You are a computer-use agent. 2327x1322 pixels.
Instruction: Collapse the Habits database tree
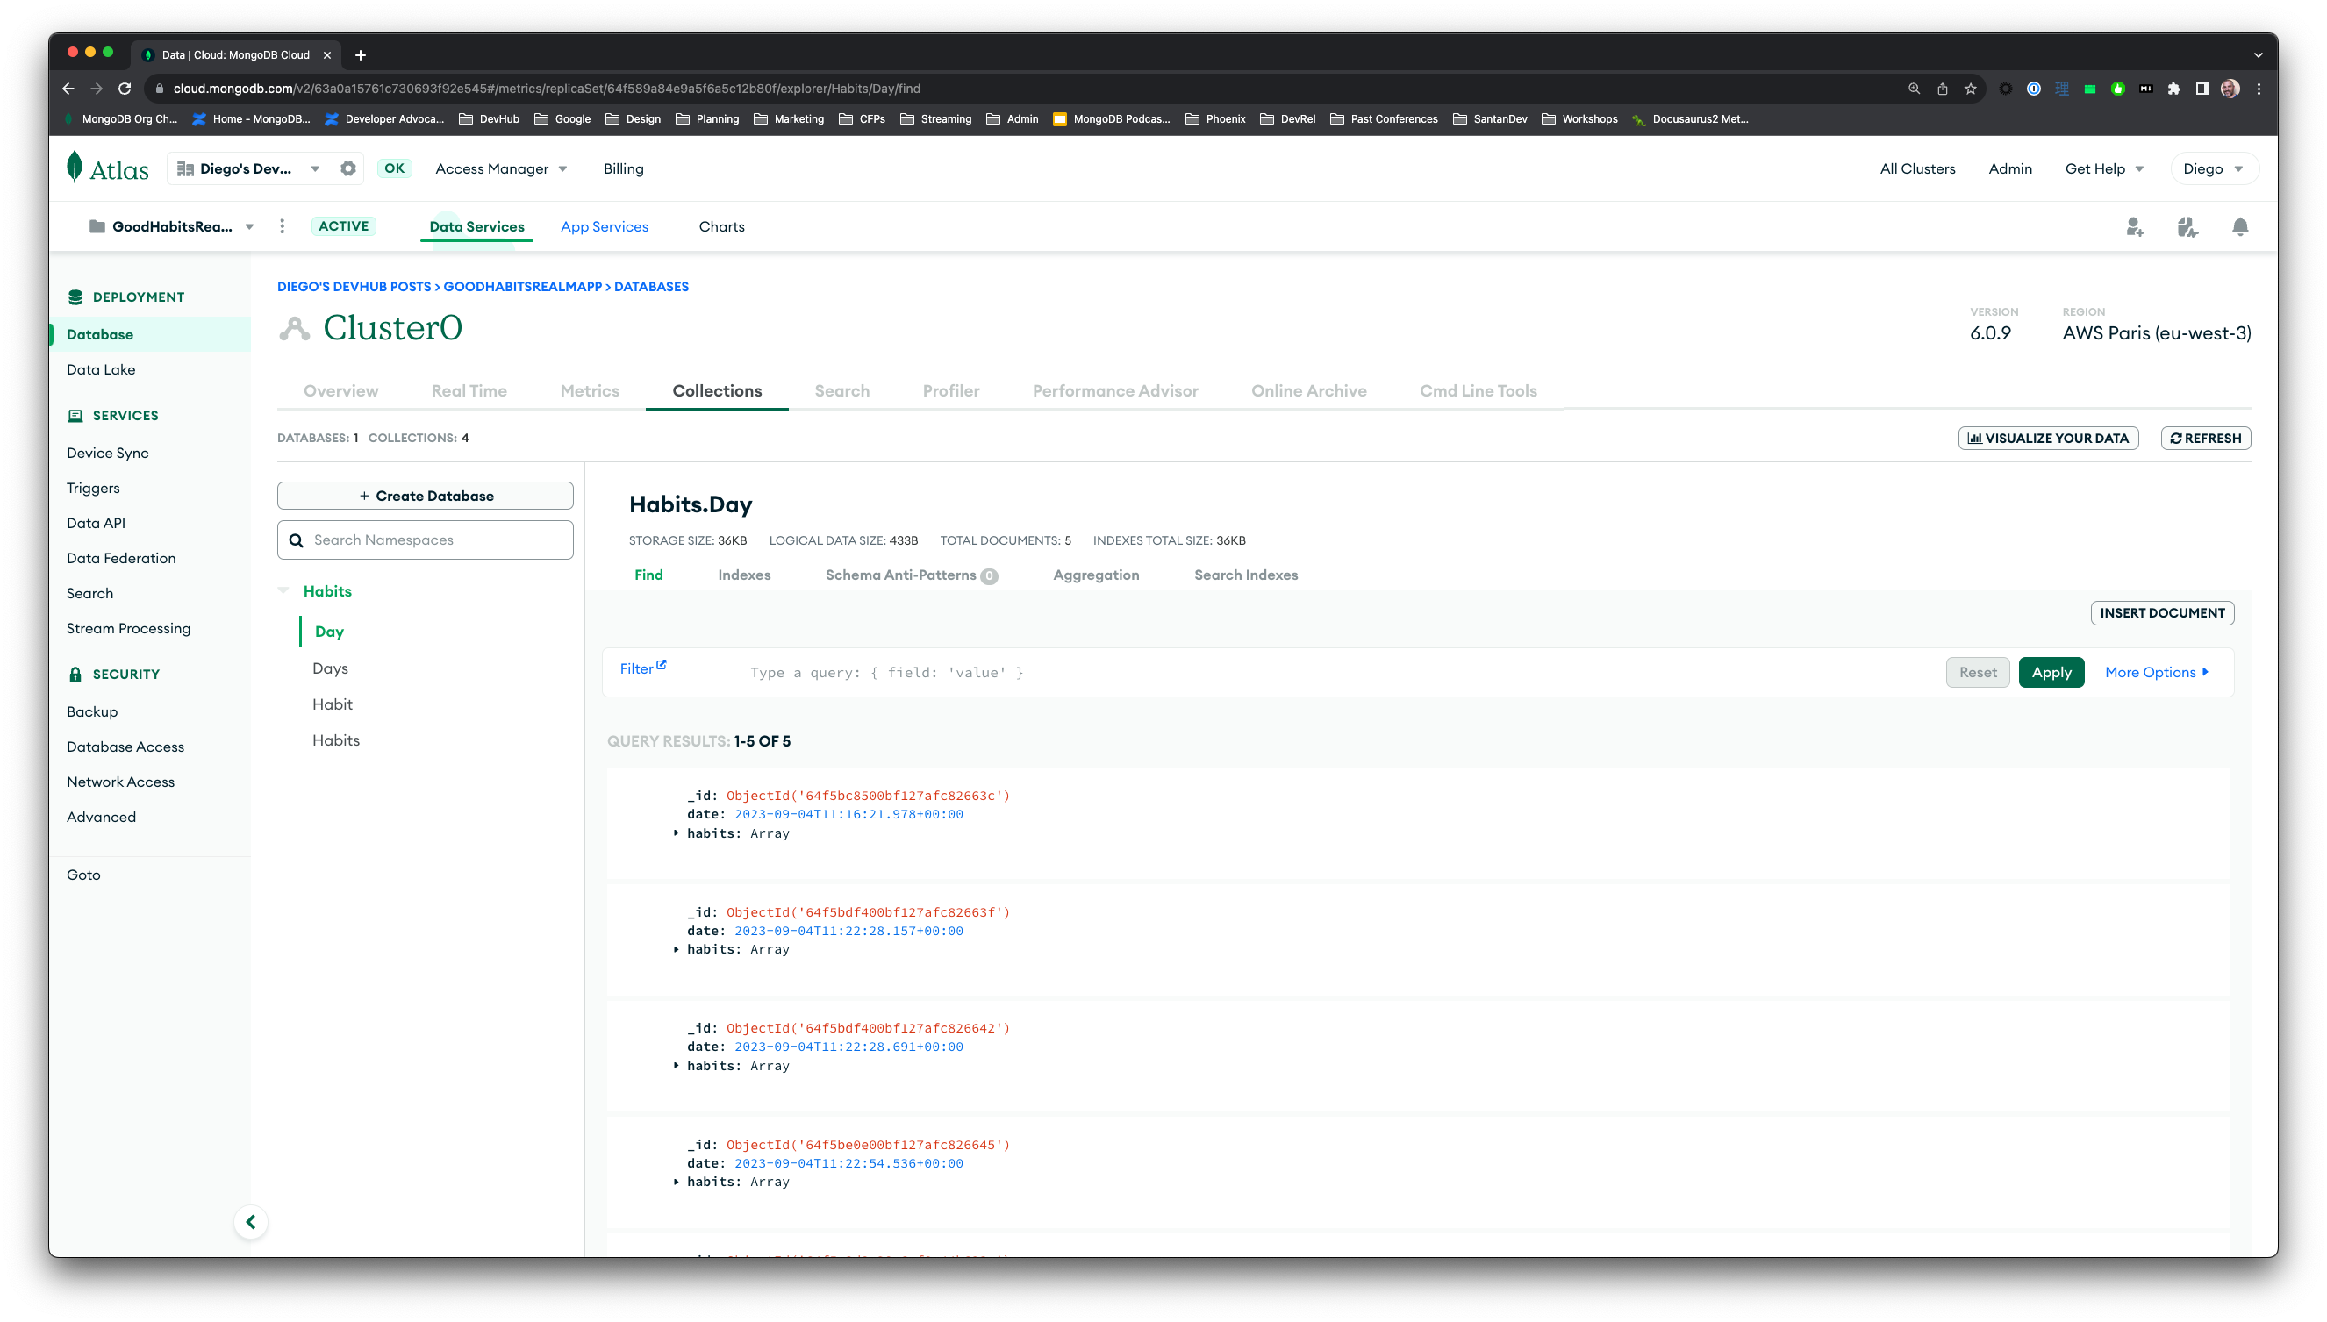pos(283,590)
